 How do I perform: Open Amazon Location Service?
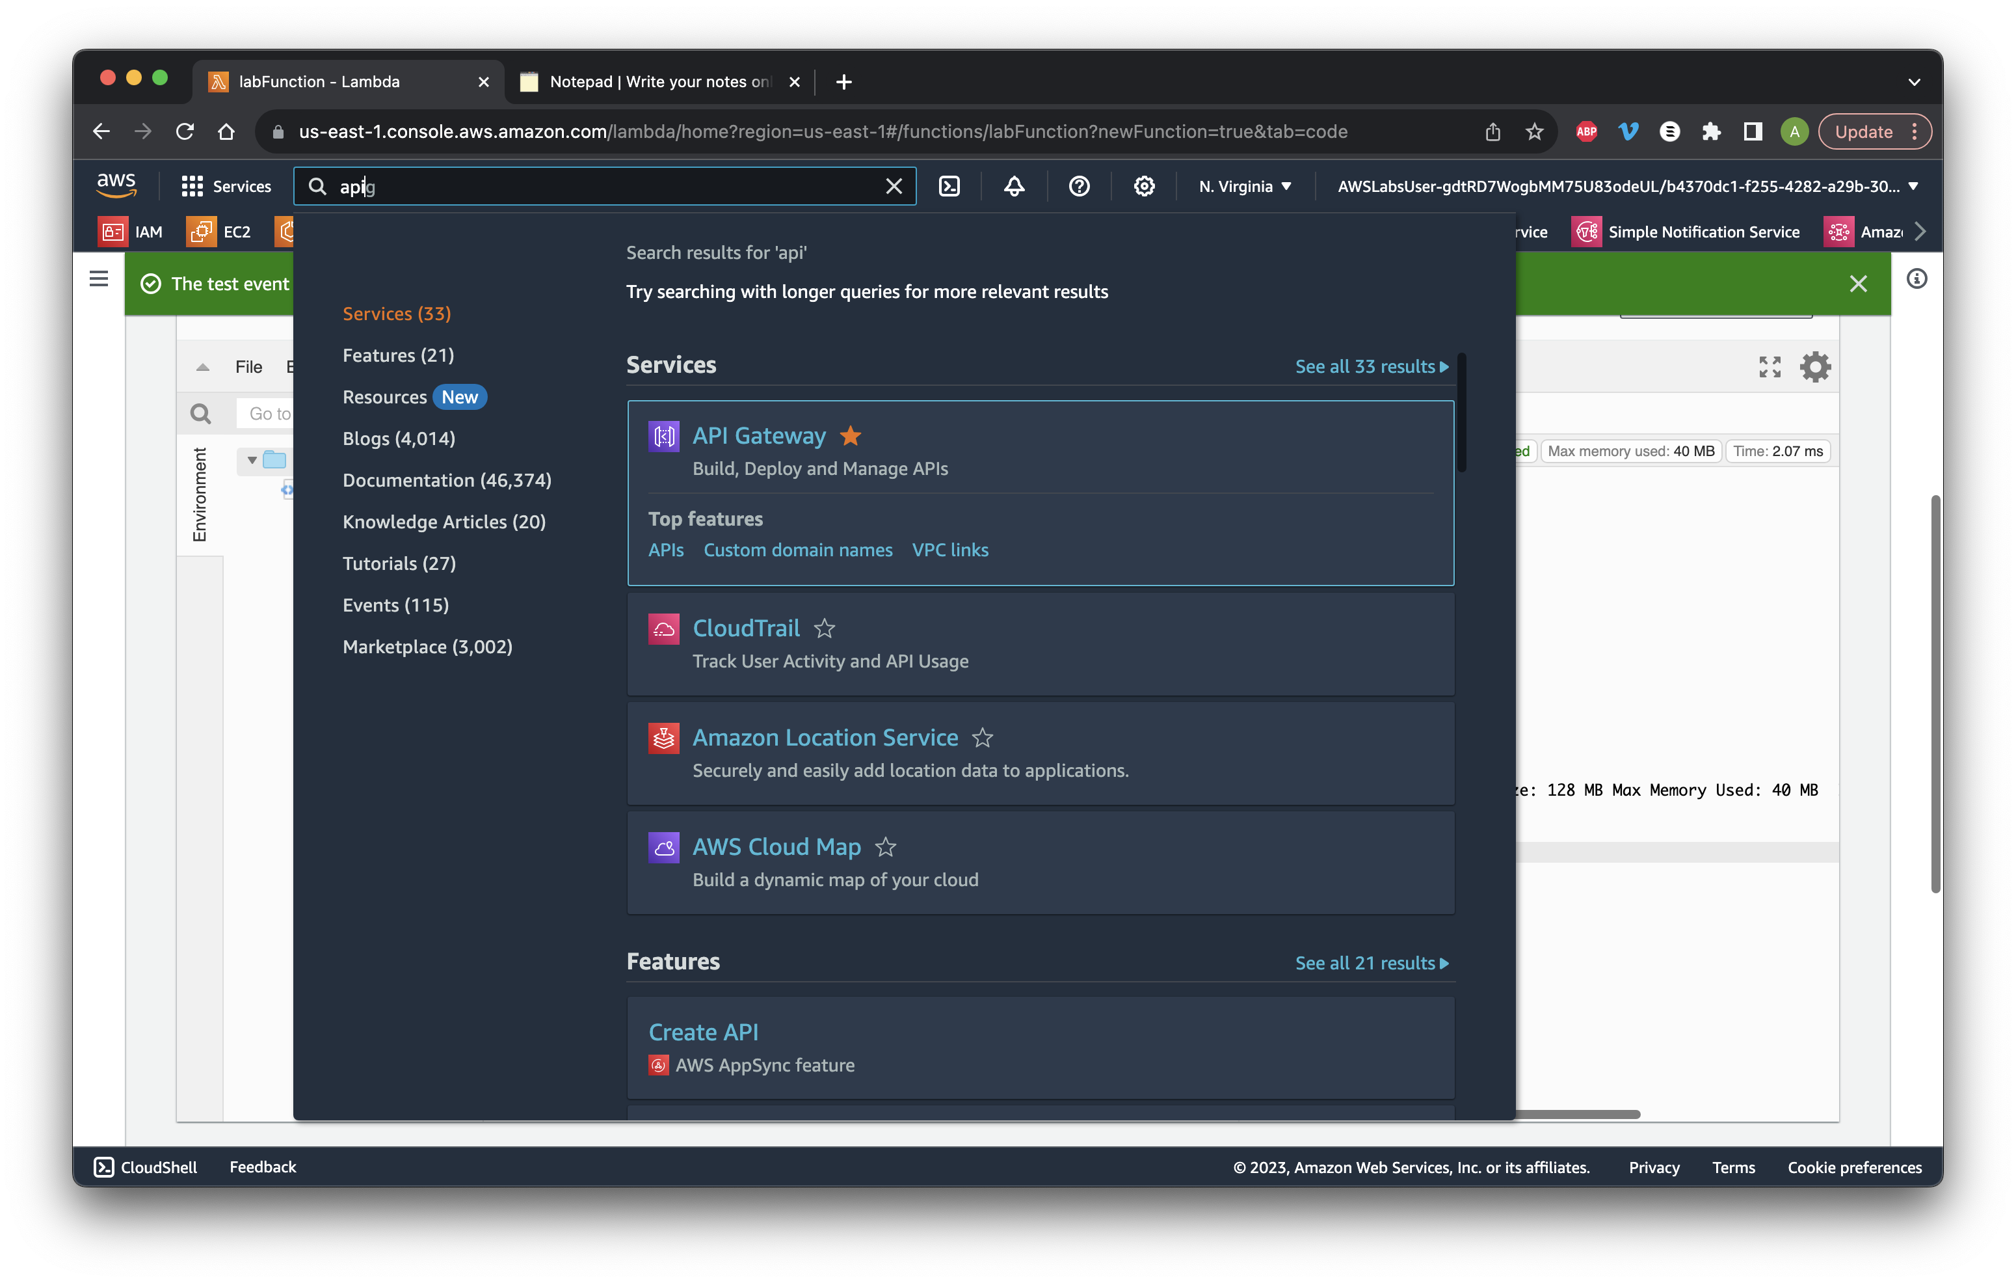[825, 737]
